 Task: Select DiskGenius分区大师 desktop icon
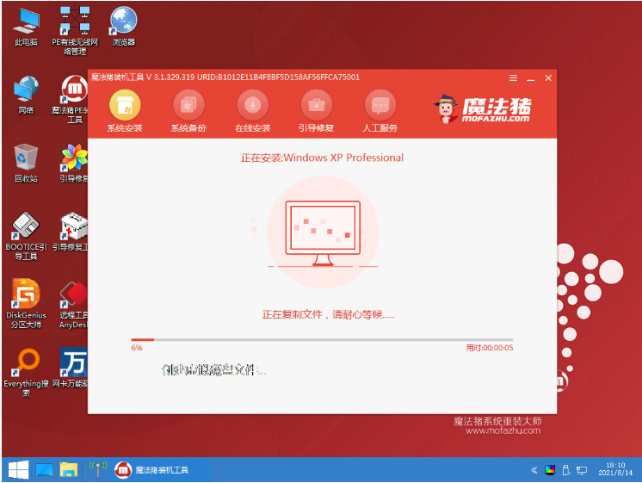pos(26,304)
